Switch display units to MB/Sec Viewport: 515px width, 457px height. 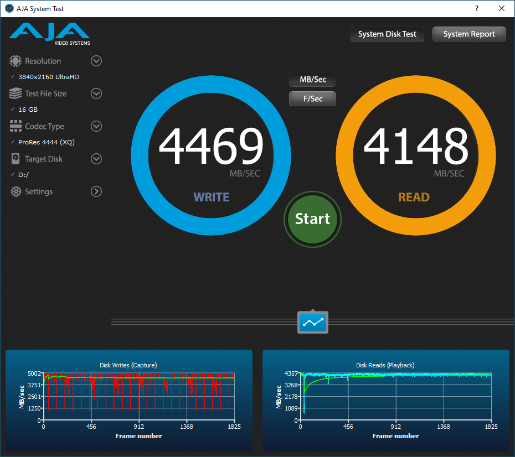pyautogui.click(x=312, y=79)
